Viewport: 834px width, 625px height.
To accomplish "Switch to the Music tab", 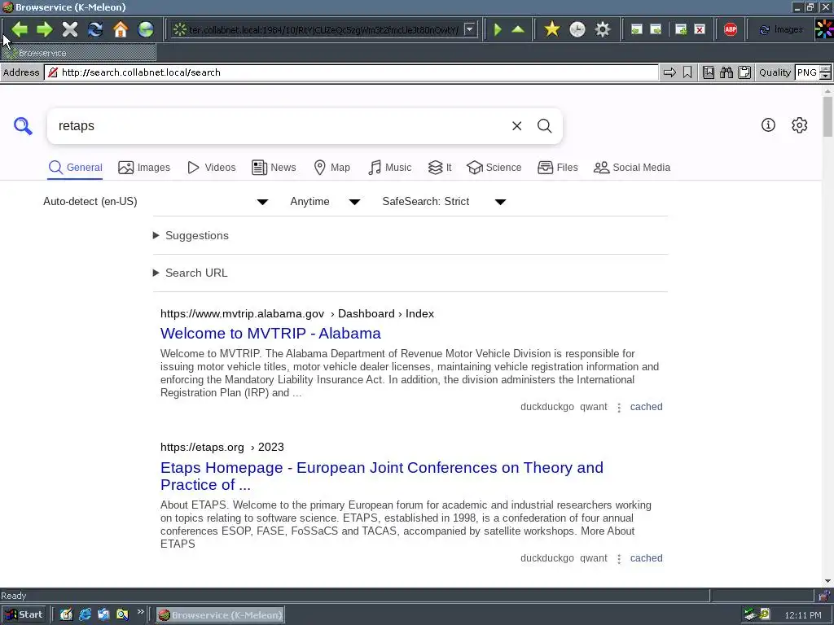I will (x=390, y=168).
